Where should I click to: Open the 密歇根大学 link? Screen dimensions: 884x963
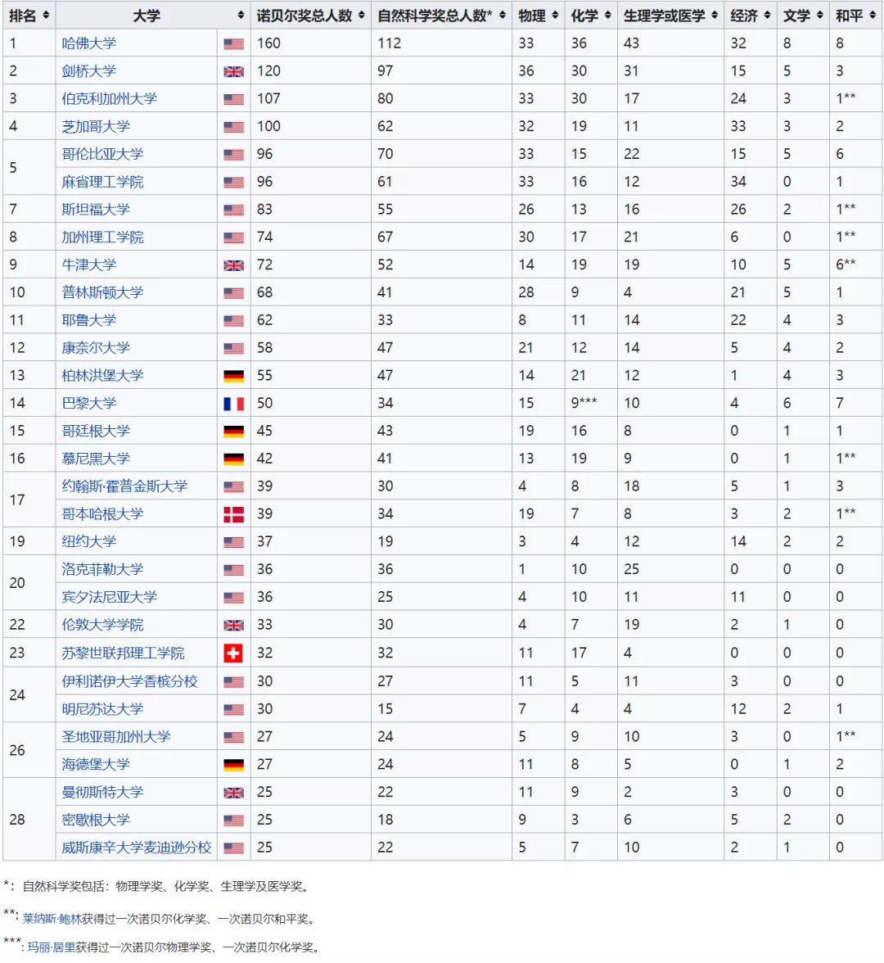pos(96,820)
